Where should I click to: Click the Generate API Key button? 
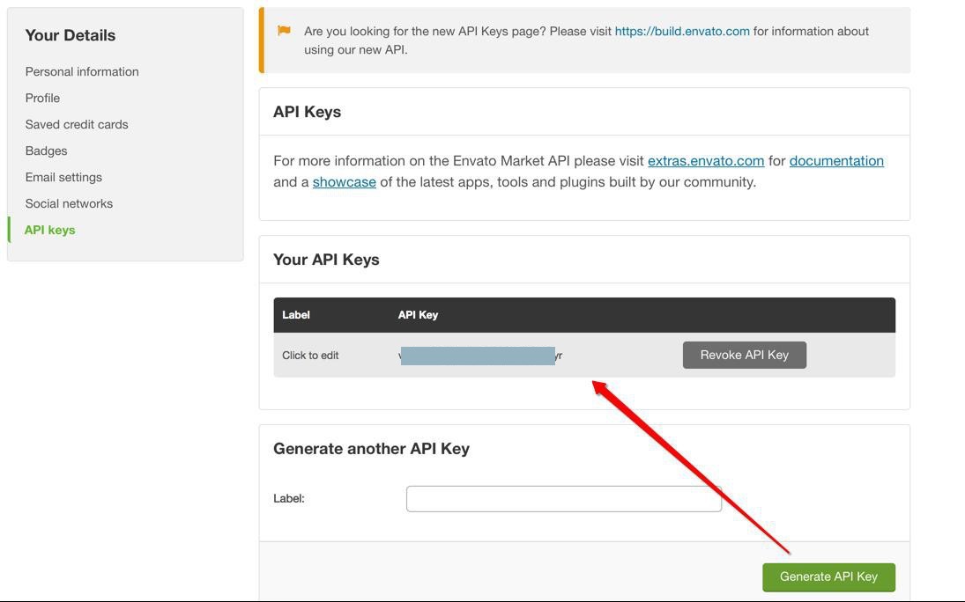(x=828, y=576)
